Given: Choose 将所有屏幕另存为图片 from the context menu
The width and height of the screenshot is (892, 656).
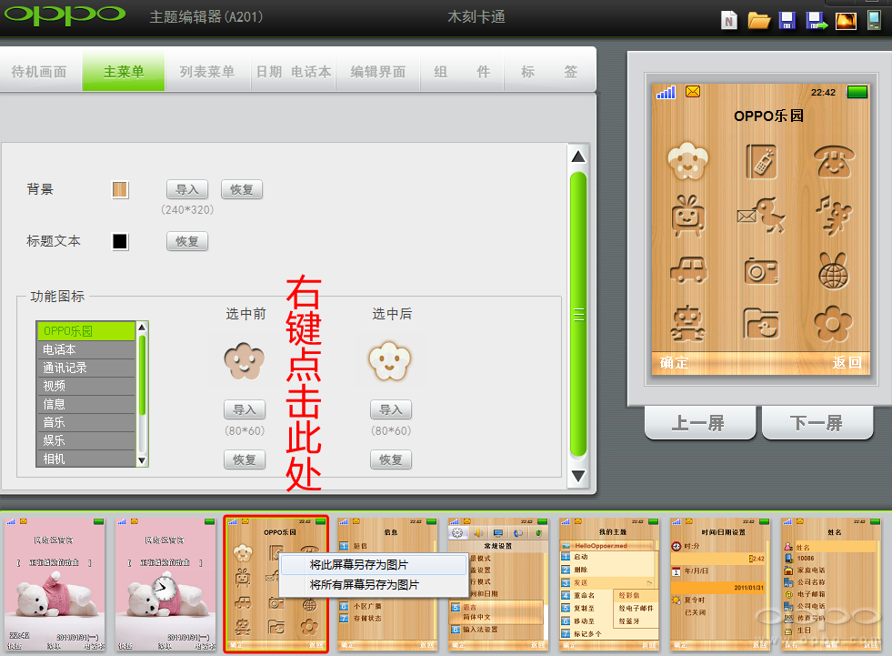Looking at the screenshot, I should click(x=373, y=585).
